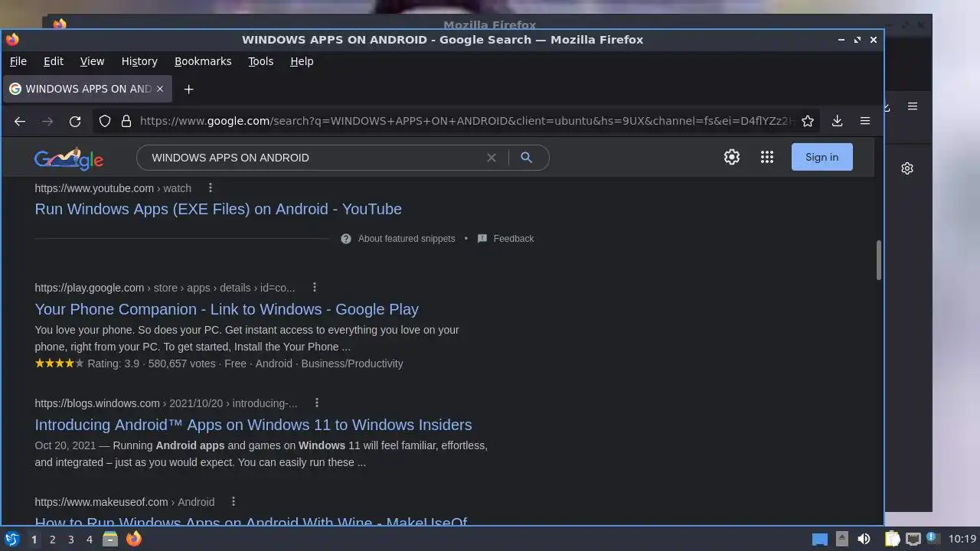
Task: Open the History menu
Action: point(139,61)
